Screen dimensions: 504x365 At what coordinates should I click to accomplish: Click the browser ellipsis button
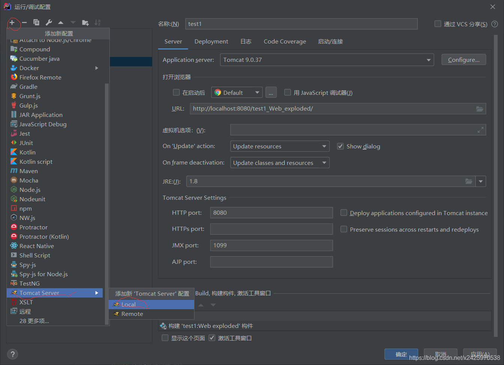[x=271, y=93]
